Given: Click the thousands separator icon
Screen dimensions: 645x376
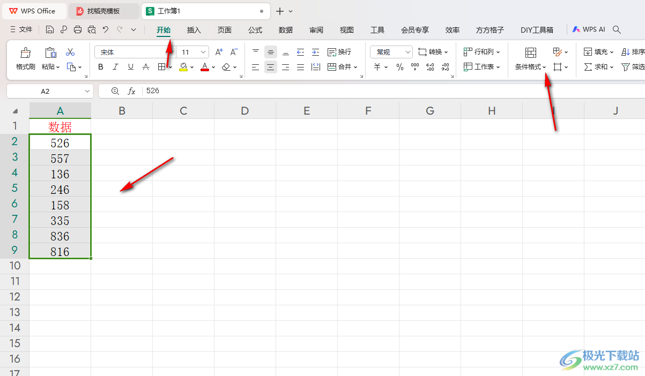Looking at the screenshot, I should tap(415, 67).
